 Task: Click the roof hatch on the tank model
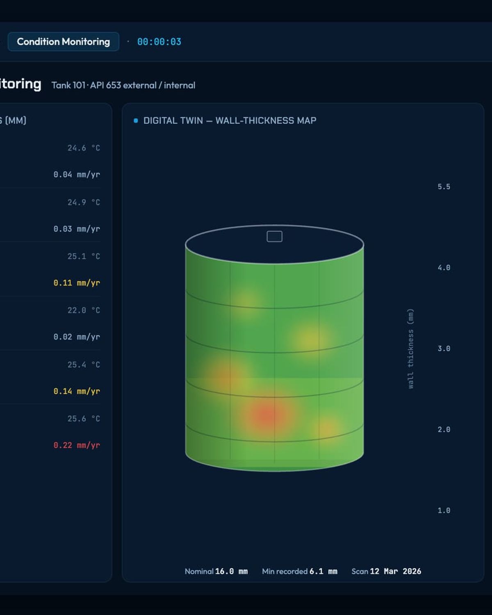pyautogui.click(x=274, y=237)
